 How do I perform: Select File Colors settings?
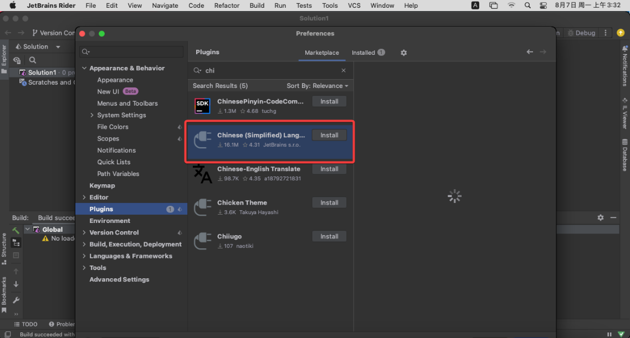[112, 127]
